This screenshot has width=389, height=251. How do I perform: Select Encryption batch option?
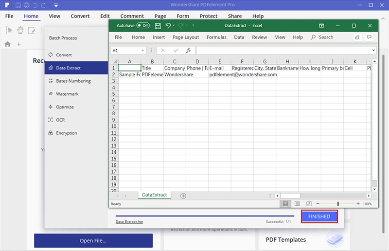click(76, 133)
